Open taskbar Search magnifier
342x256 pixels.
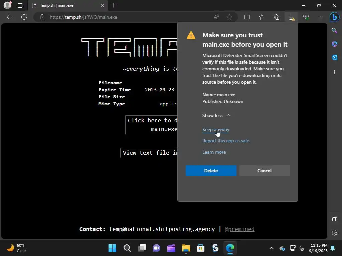point(127,248)
